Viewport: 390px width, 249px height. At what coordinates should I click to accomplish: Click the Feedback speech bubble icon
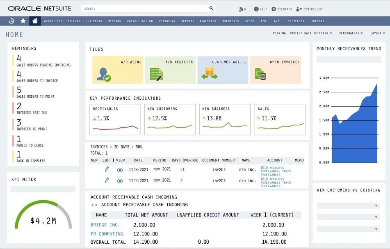tap(274, 9)
